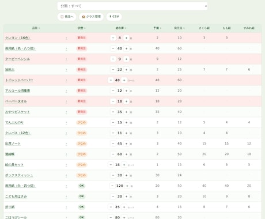The height and width of the screenshot is (219, 265).
Task: Sort table by 発注点 column header
Action: 179,28
